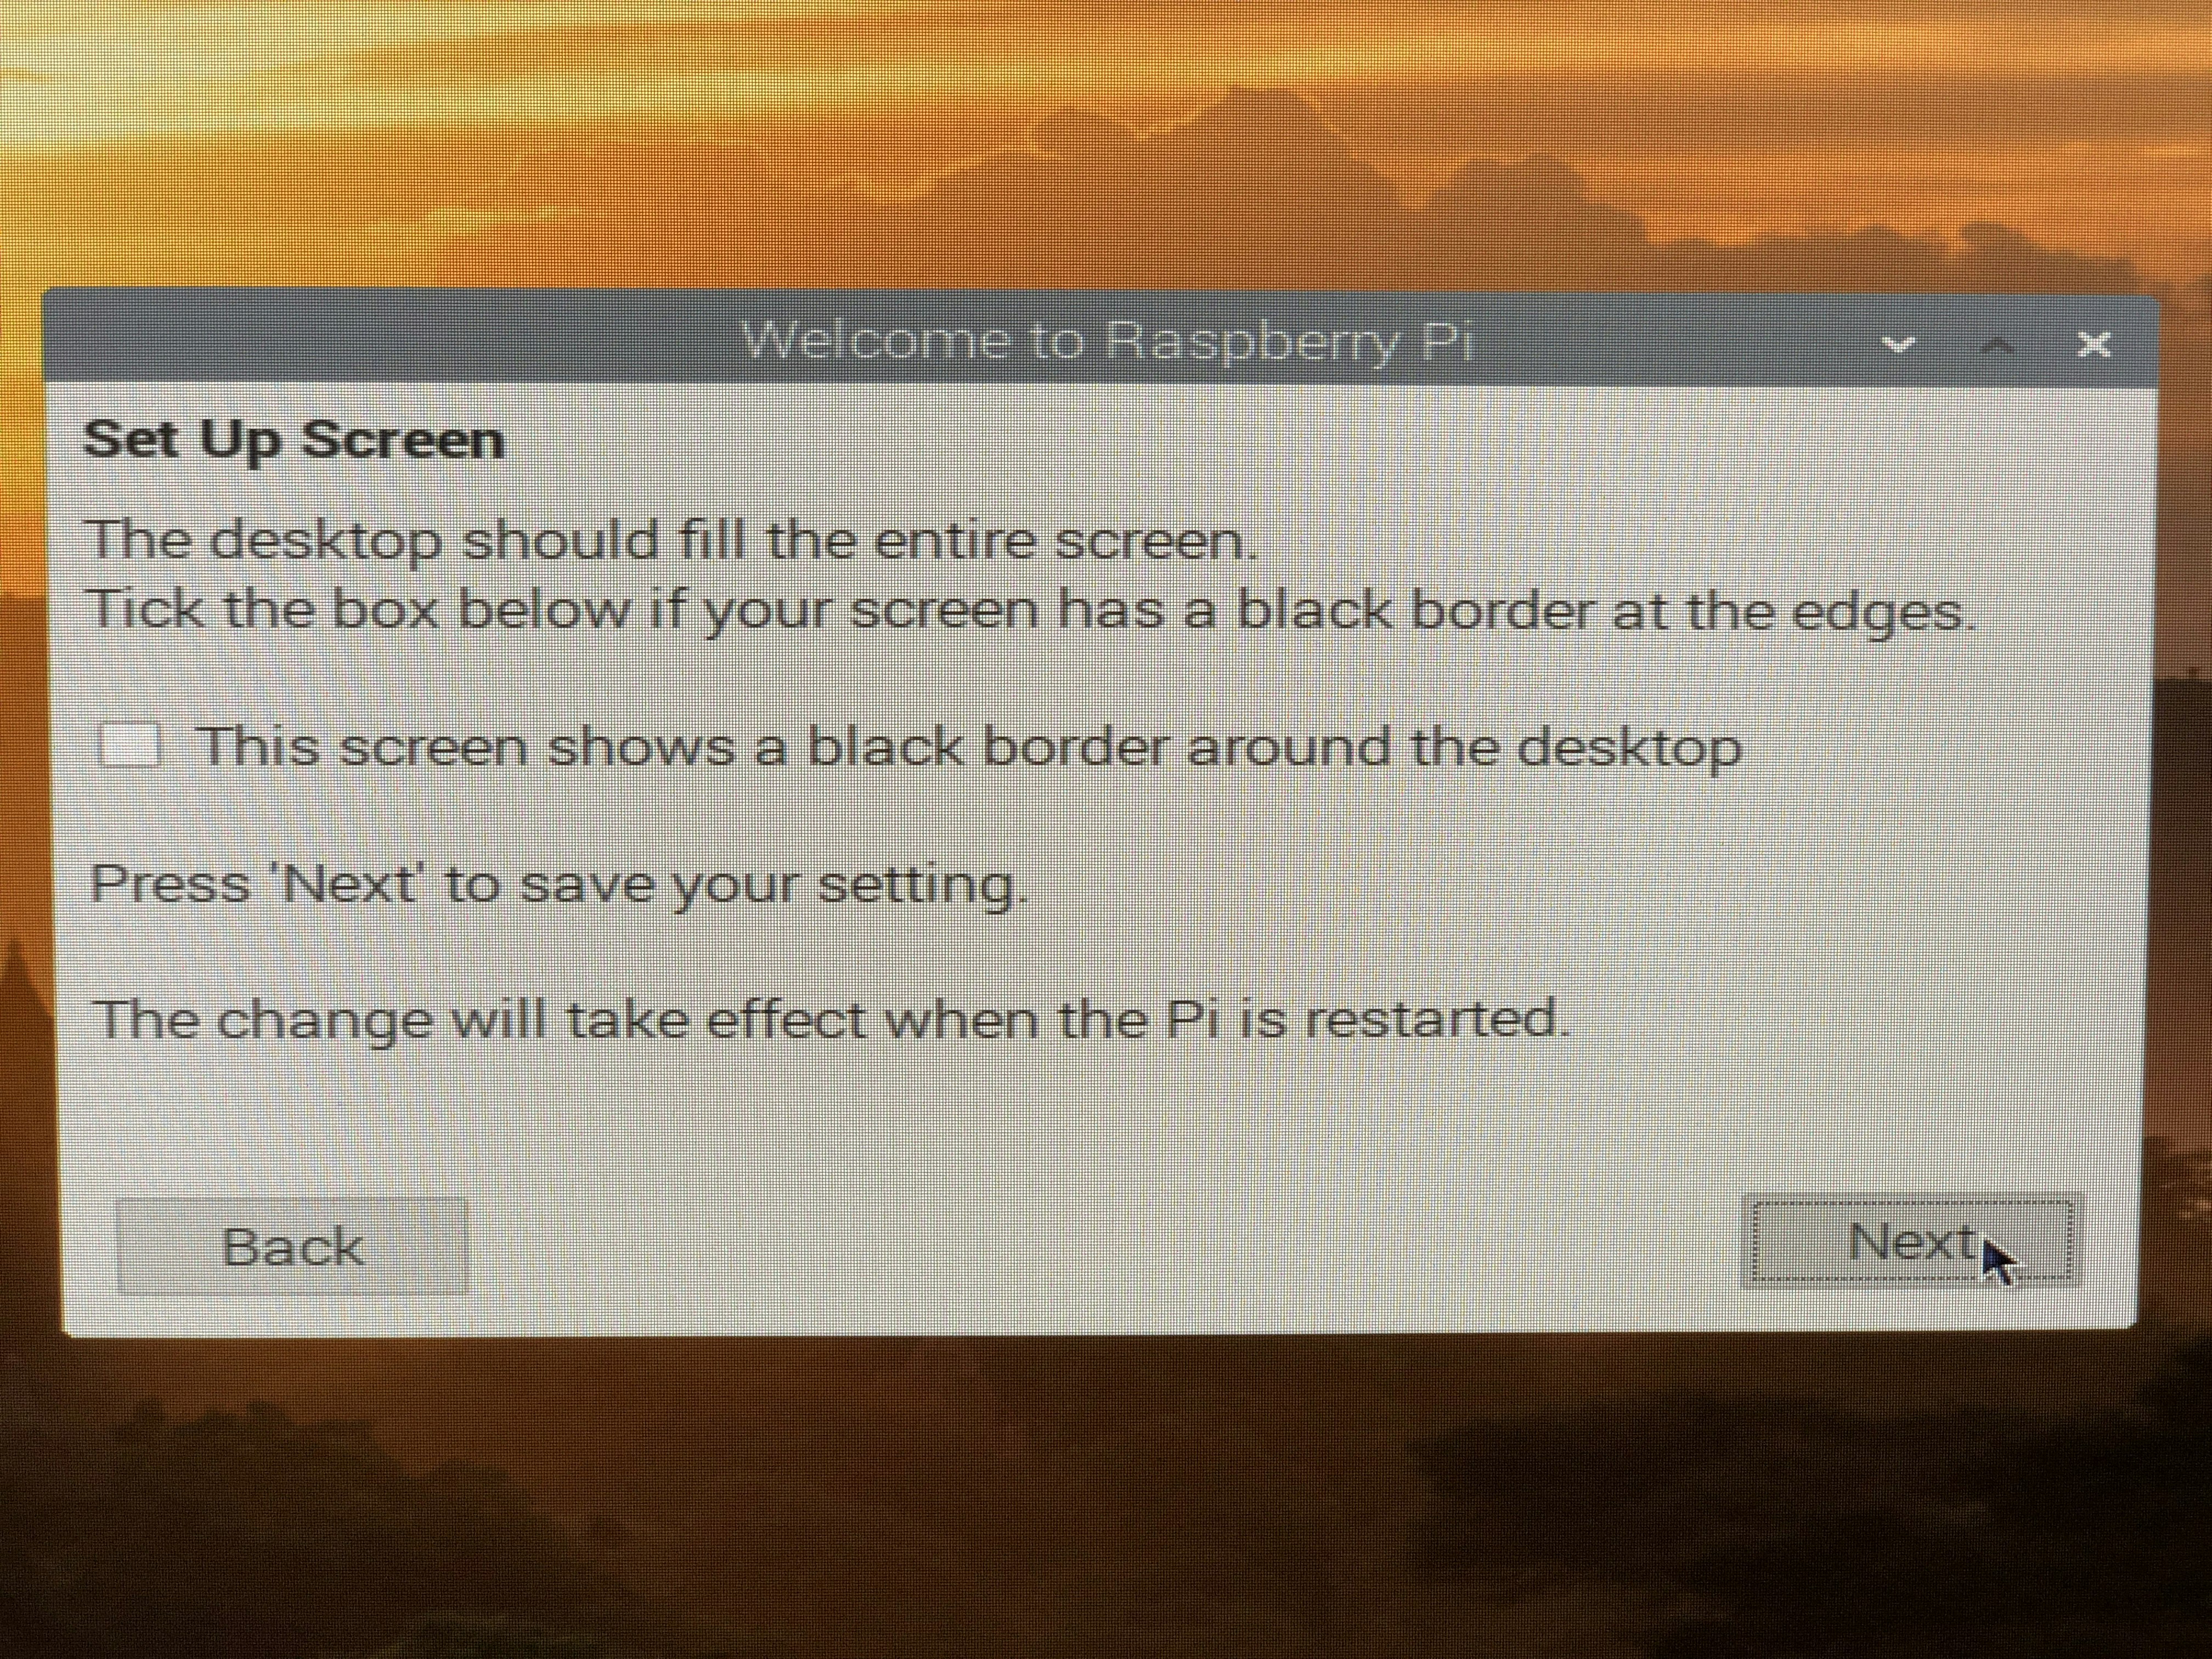Go Back to the previous setup step
Screen dimensions: 2212x1659
coord(292,1246)
